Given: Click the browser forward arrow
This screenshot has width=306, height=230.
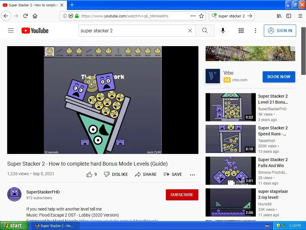Looking at the screenshot, I should [x=16, y=16].
